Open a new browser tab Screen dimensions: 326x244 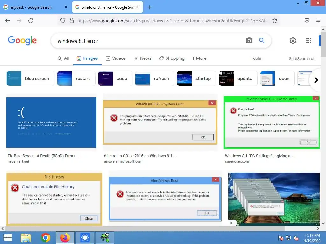pyautogui.click(x=149, y=7)
